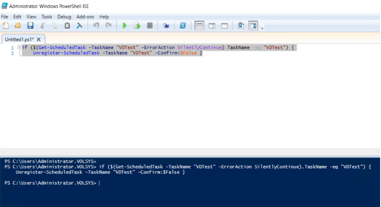Start PowerShell in a separate window icon

pyautogui.click(x=182, y=26)
